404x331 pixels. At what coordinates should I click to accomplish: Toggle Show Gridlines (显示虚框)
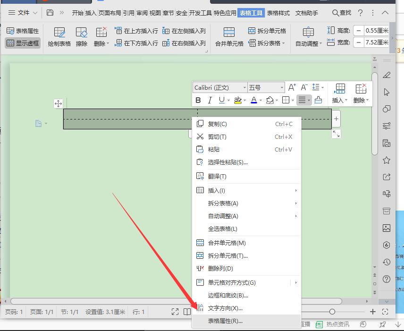point(23,43)
